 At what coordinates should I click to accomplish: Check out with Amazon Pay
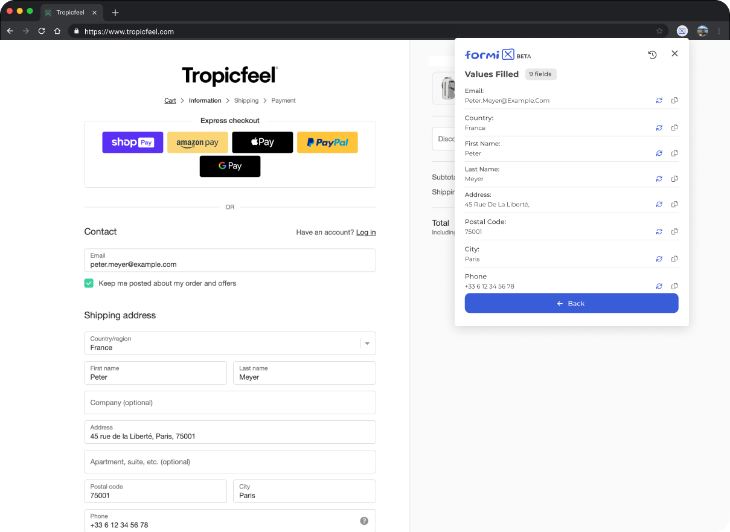[x=197, y=143]
